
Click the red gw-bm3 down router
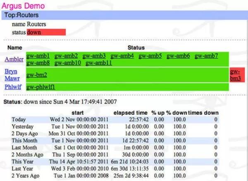click(236, 75)
